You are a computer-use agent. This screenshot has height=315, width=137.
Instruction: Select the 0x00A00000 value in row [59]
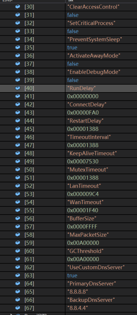point(83,243)
